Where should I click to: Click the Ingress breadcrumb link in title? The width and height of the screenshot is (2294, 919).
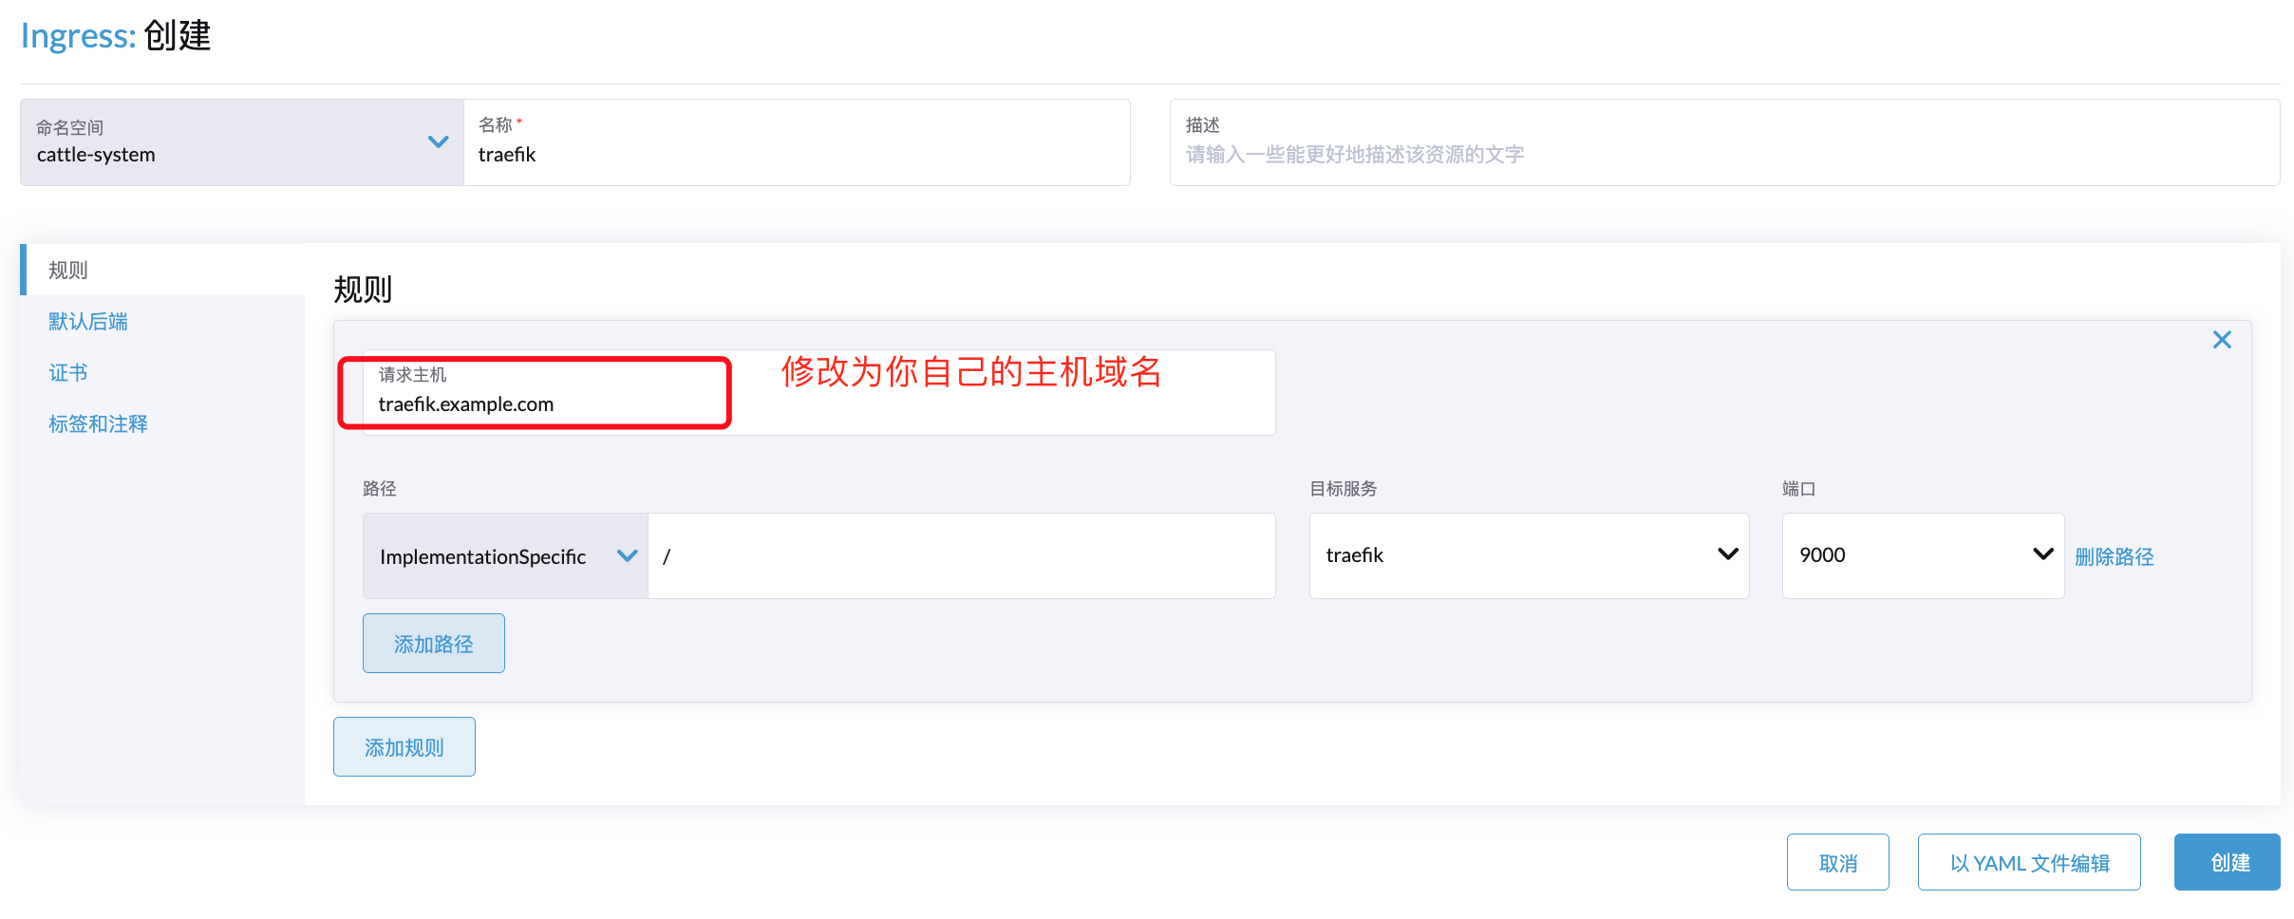pos(78,36)
